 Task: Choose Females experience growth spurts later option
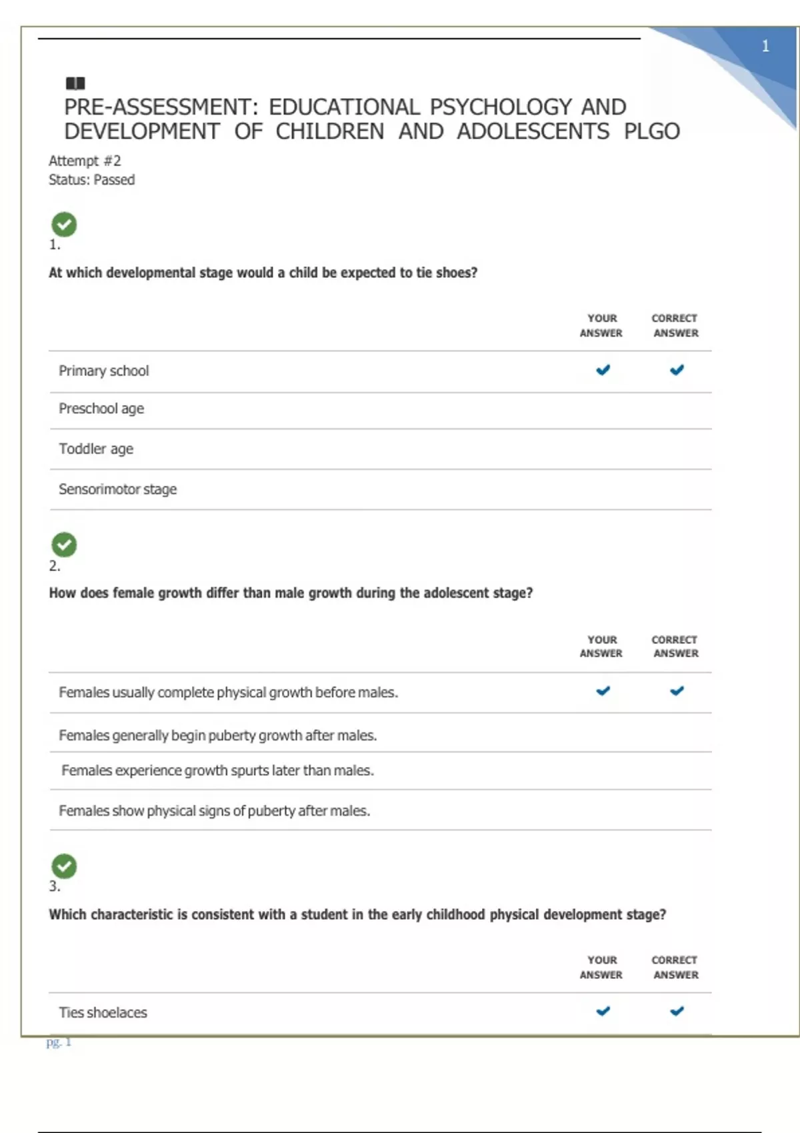pos(218,770)
